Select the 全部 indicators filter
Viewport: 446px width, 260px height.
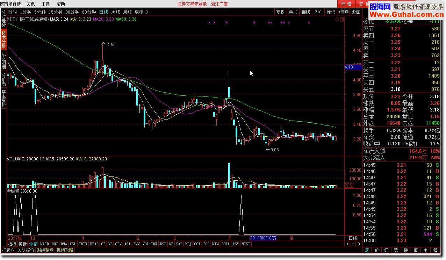(x=33, y=244)
